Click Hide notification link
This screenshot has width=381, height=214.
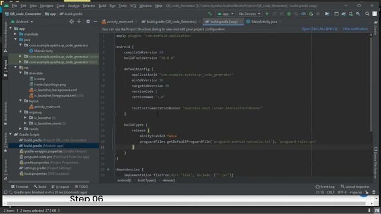pos(355,29)
